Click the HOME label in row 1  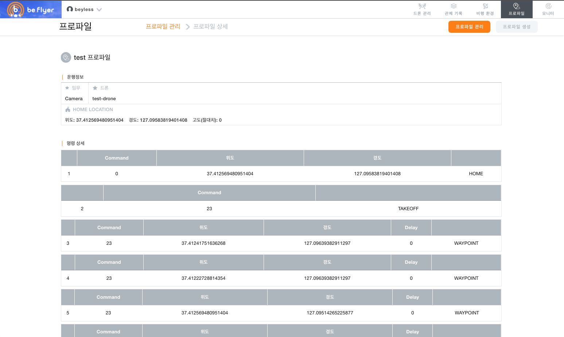click(x=476, y=174)
